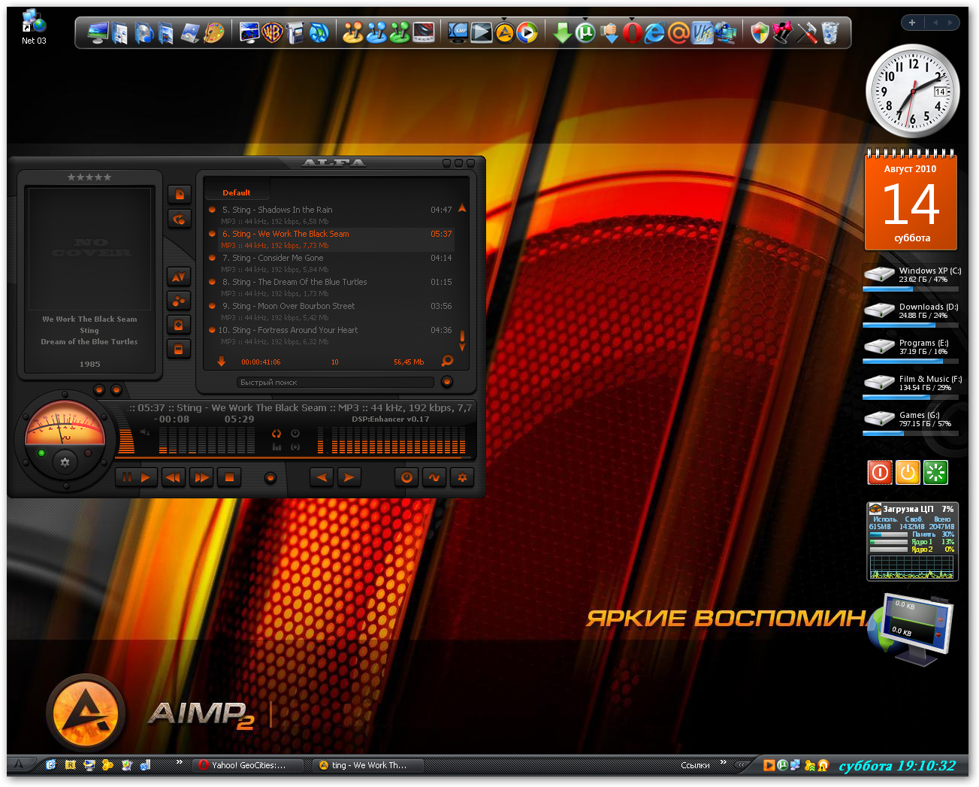Open the equalizer panel in AIMP
The width and height of the screenshot is (979, 787).
434,477
